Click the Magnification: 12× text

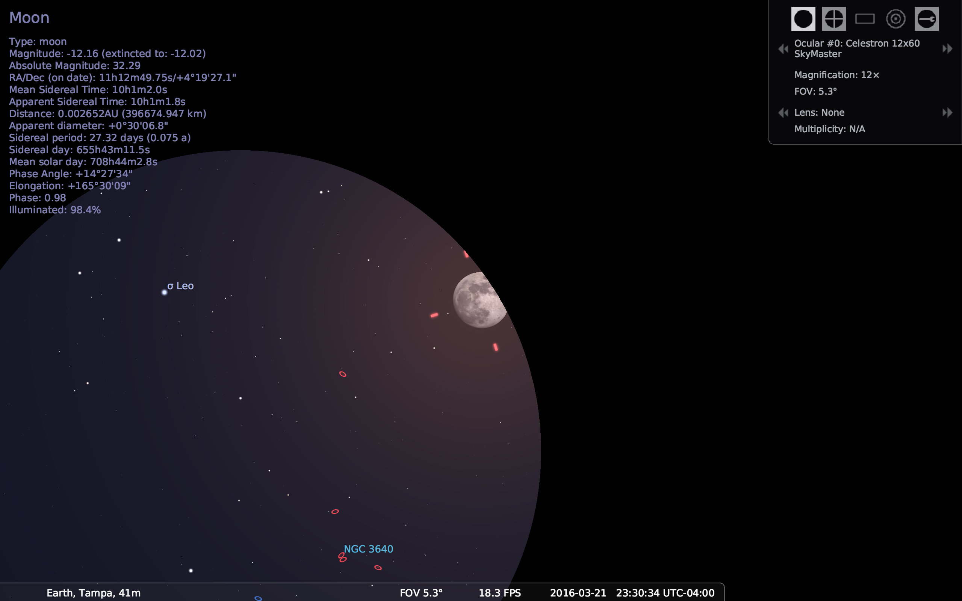click(836, 75)
